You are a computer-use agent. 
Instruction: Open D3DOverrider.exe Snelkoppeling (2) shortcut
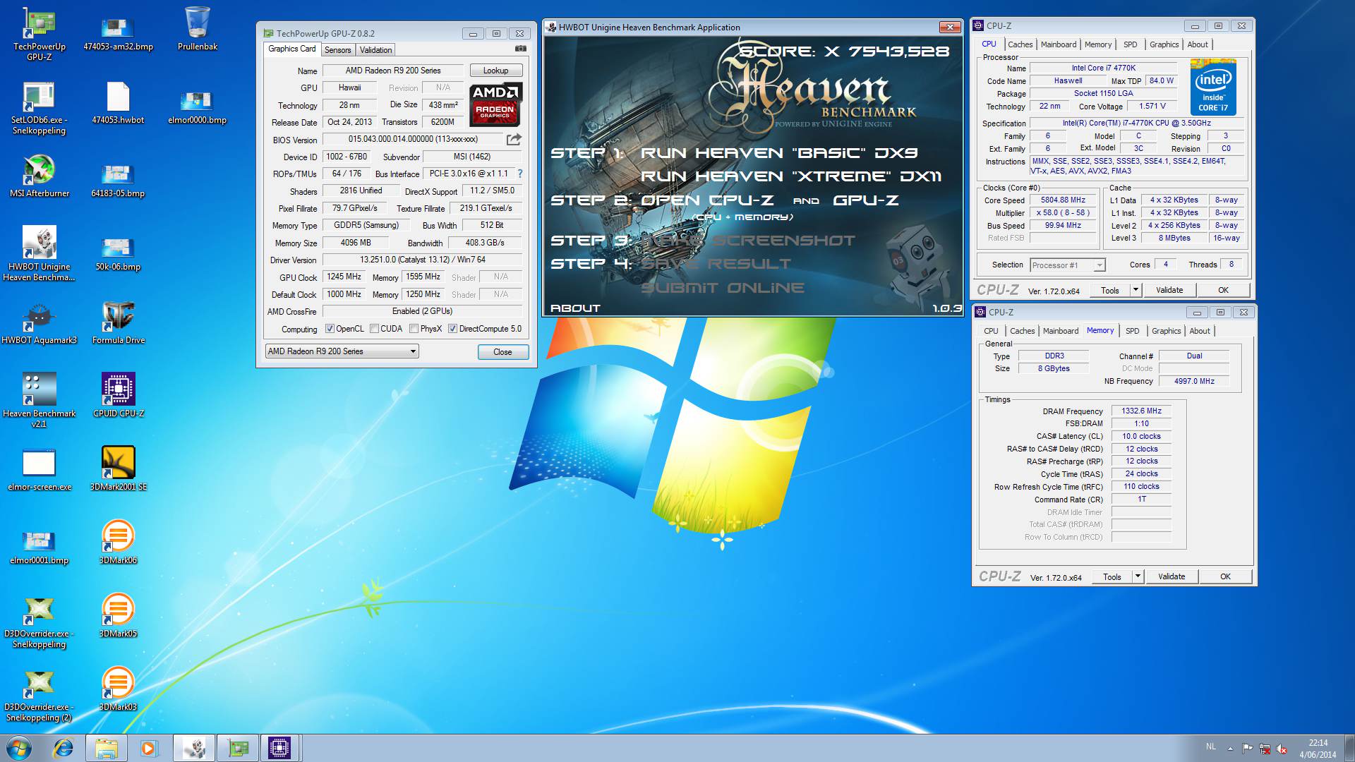pos(39,696)
